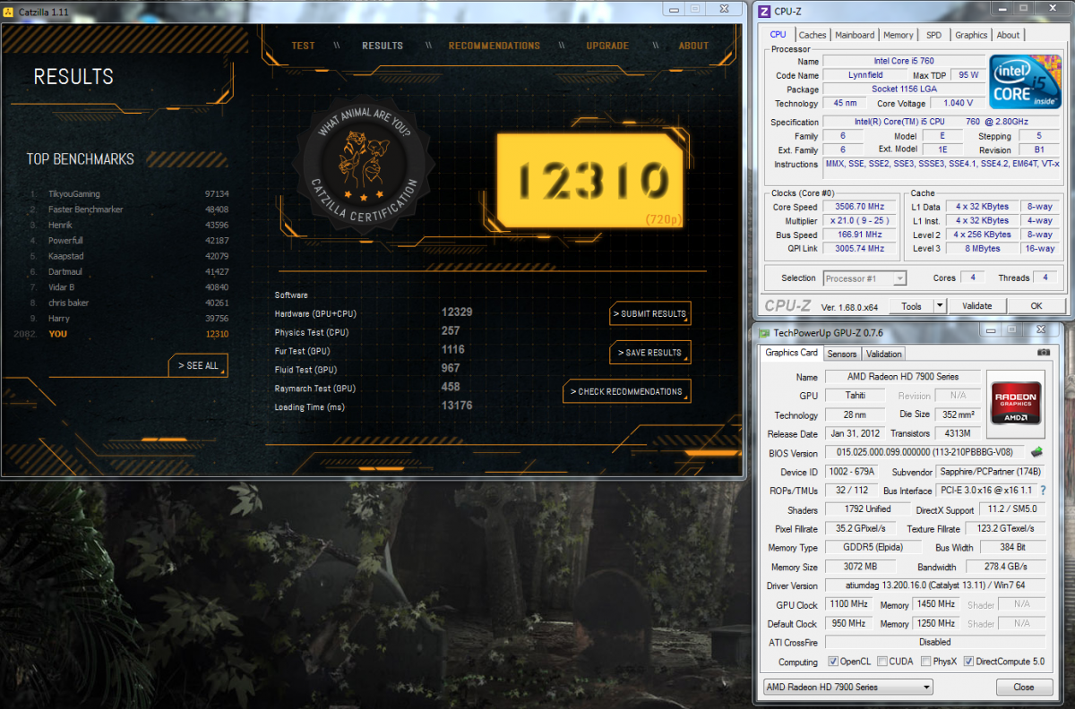This screenshot has width=1075, height=709.
Task: Open the ABOUT tab in Catzilla
Action: coord(693,46)
